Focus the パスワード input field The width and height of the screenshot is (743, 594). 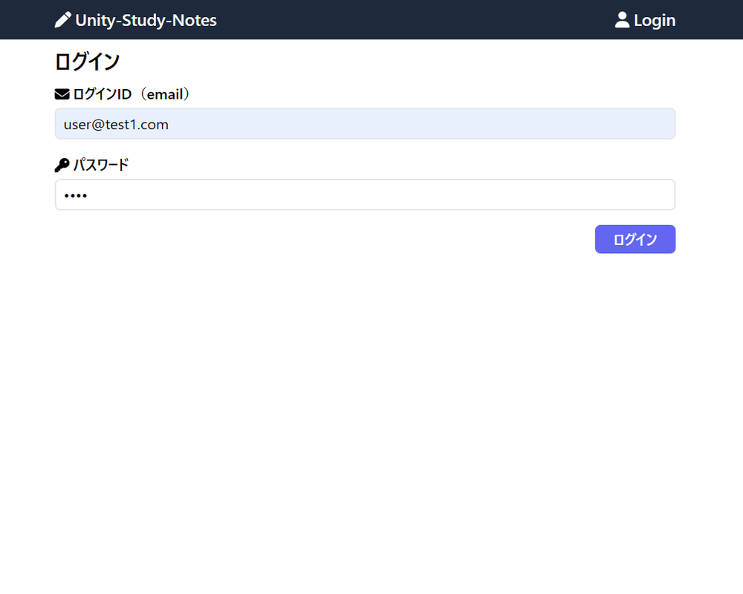click(x=365, y=195)
